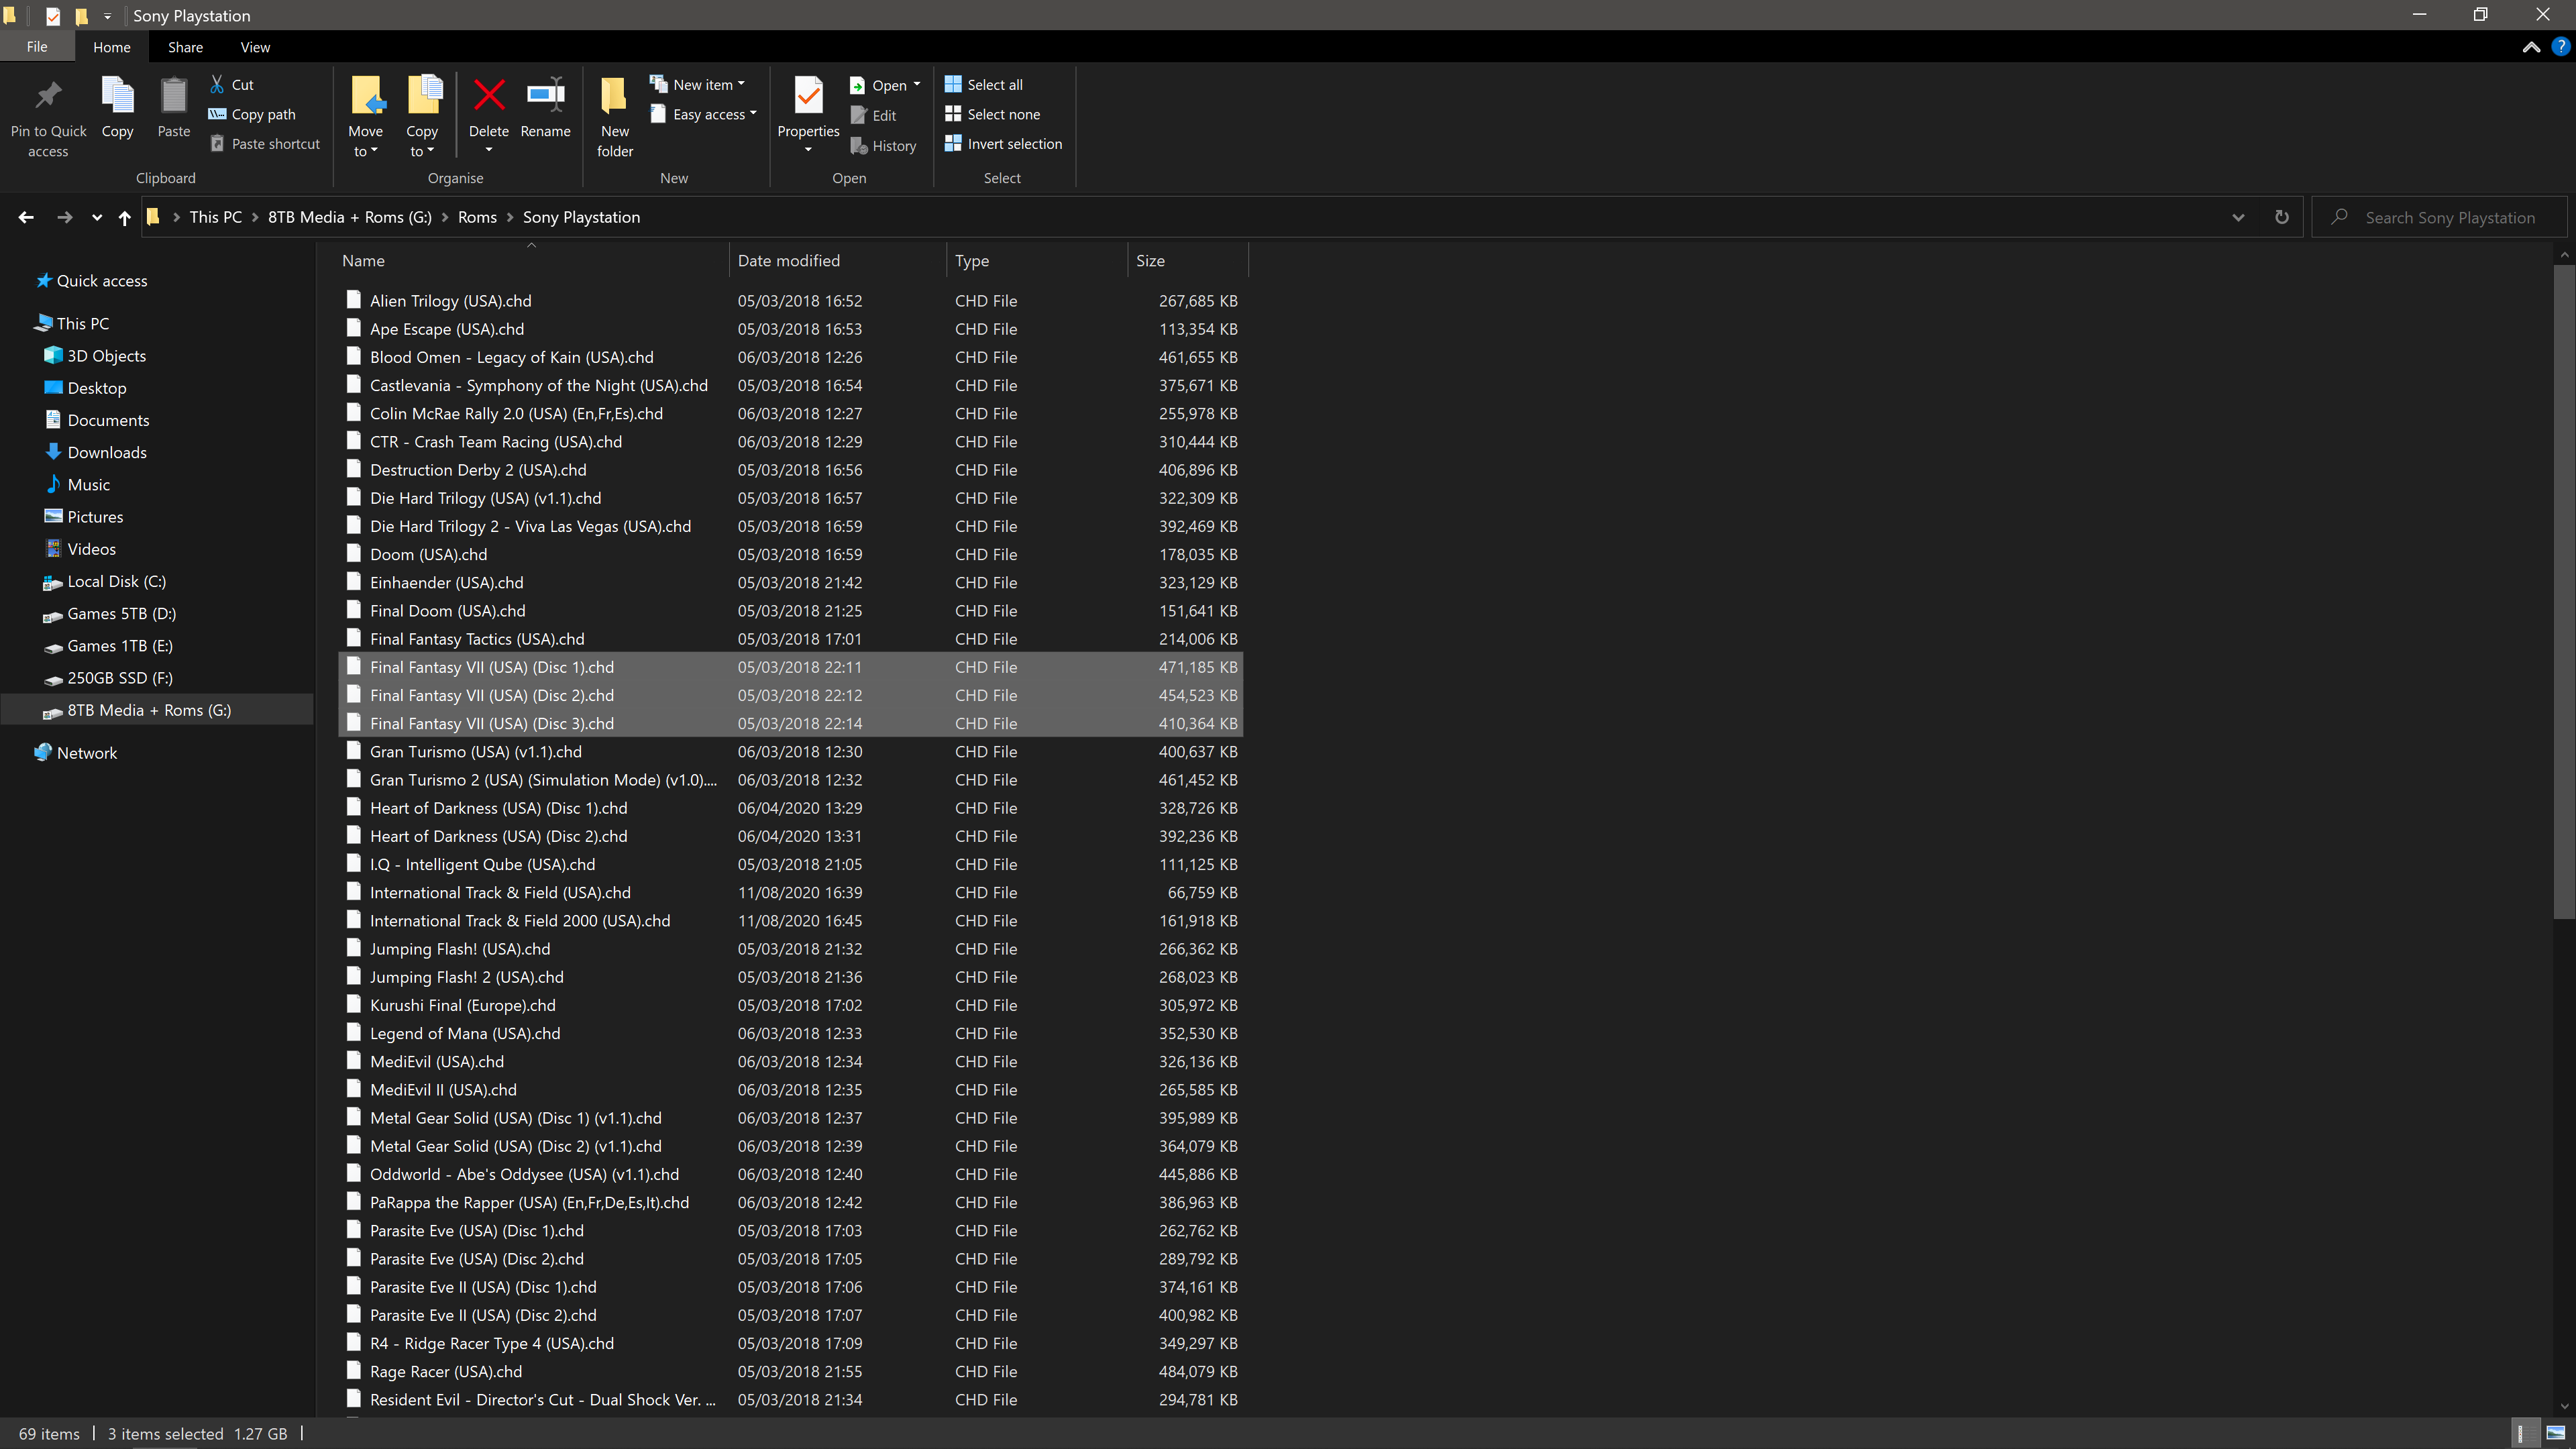This screenshot has width=2576, height=1449.
Task: Select Final Fantasy VII (USA) (Disc 2).chd
Action: (790, 695)
